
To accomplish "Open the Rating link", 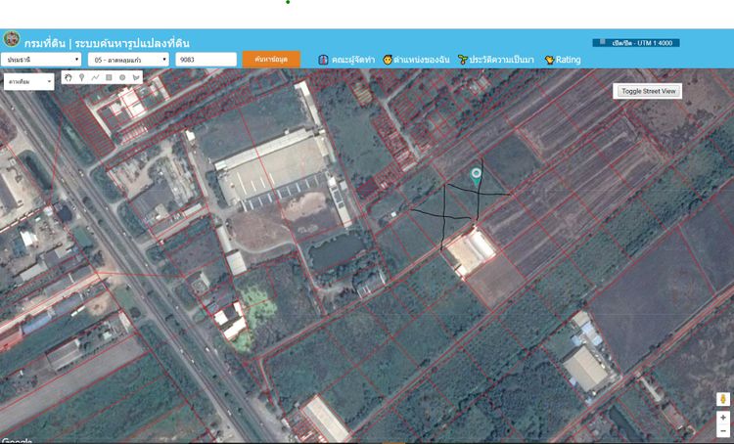I will click(x=563, y=60).
